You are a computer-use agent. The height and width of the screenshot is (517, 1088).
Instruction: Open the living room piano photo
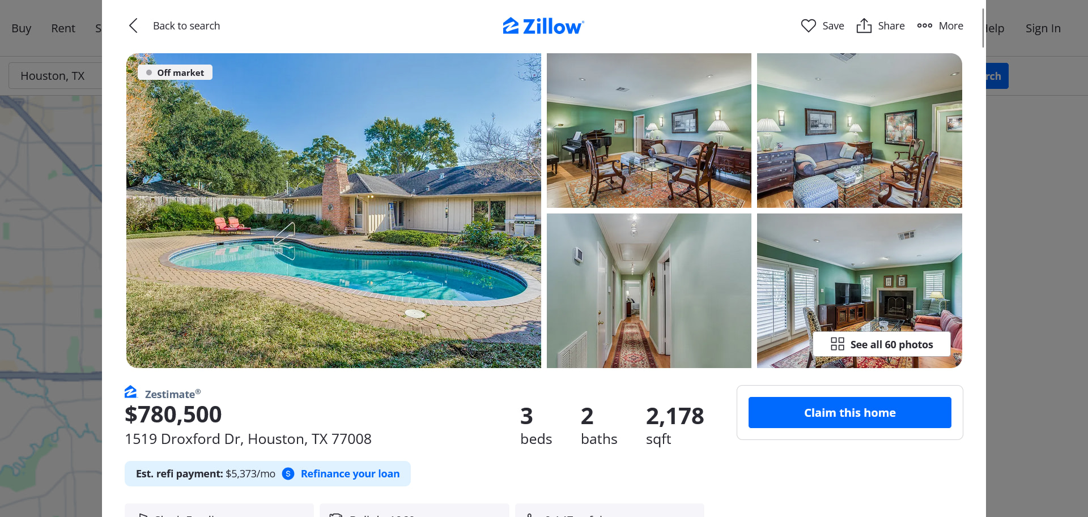(649, 130)
